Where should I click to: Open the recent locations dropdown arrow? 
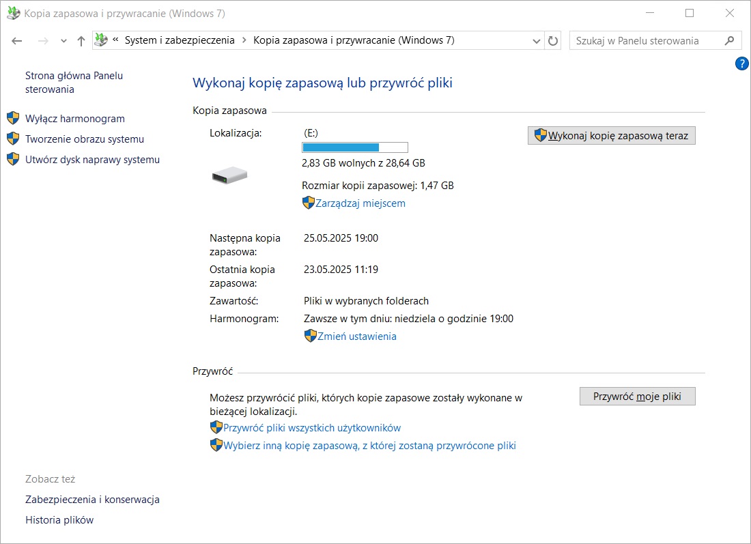coord(63,41)
